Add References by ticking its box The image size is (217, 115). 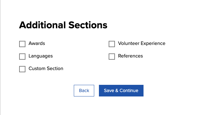point(112,57)
